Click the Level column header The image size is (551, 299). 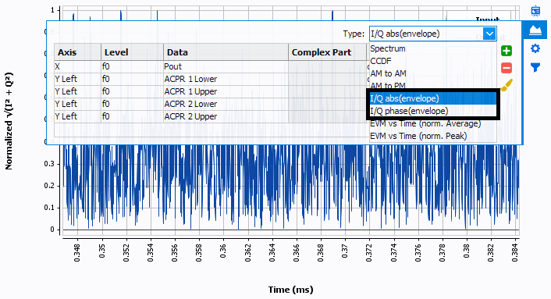point(133,52)
